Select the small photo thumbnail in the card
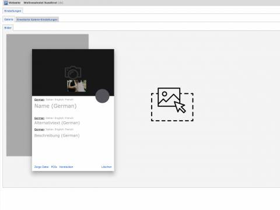The width and height of the screenshot is (280, 210). (77, 86)
